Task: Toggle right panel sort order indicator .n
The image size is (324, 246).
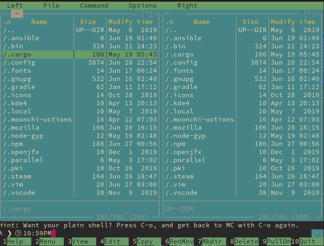Action: point(169,22)
